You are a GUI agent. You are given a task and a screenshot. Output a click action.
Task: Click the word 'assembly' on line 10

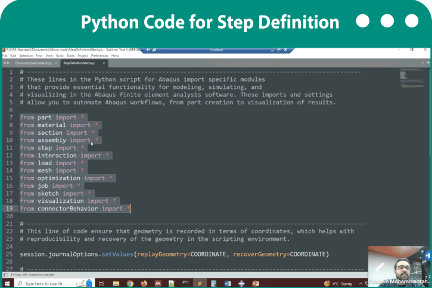coord(51,140)
